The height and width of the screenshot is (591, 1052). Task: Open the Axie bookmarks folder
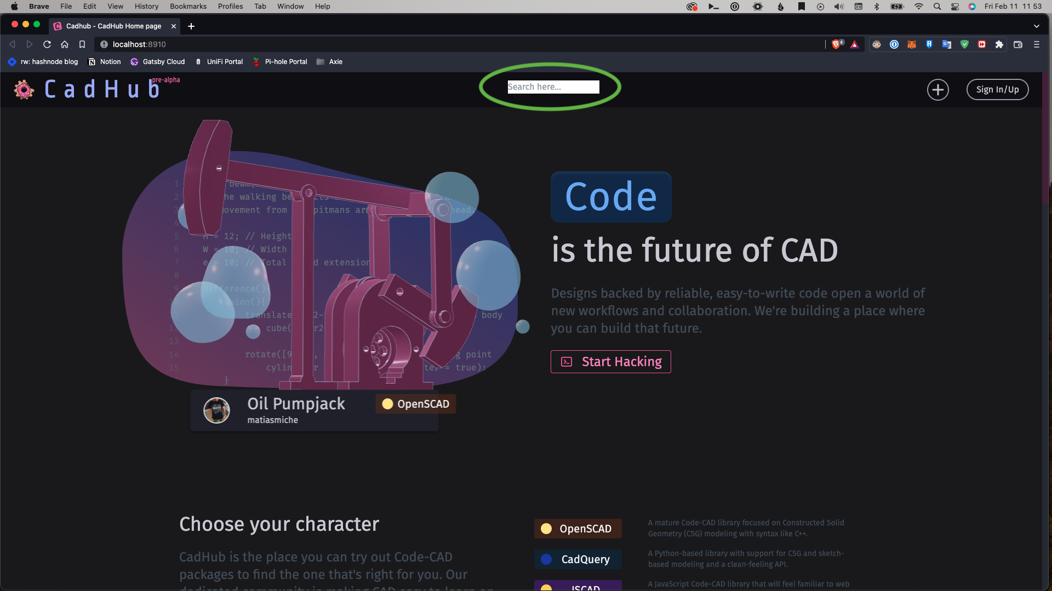pyautogui.click(x=329, y=62)
